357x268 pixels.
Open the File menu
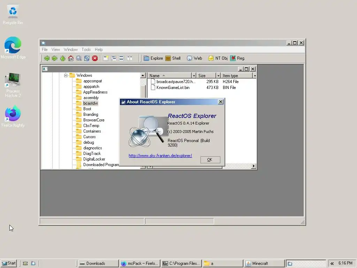coord(45,50)
